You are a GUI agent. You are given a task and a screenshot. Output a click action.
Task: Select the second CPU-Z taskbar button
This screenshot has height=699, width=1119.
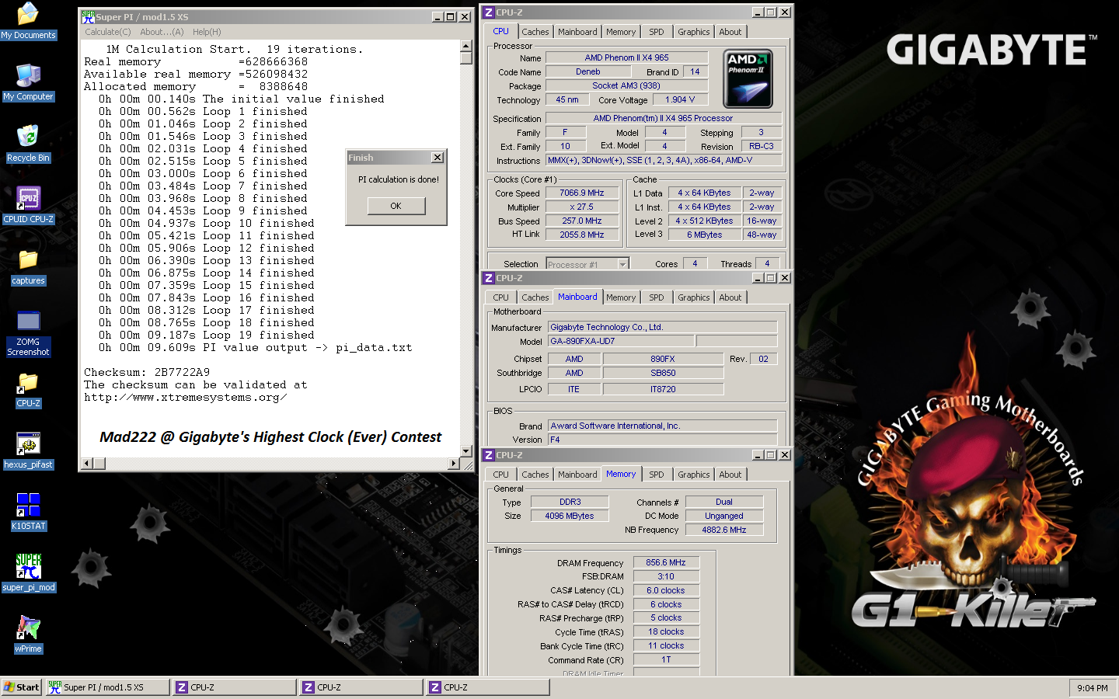pyautogui.click(x=361, y=687)
